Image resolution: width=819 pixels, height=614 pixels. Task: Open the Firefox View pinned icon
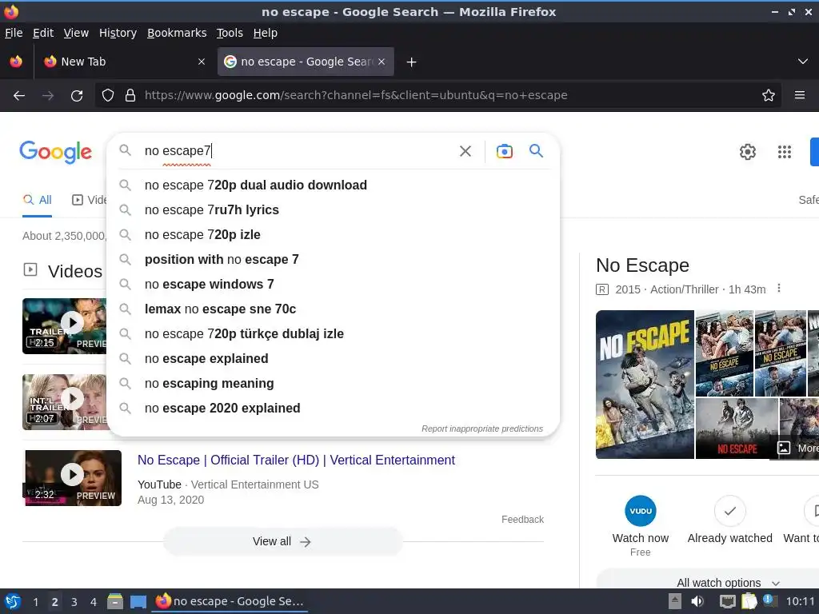click(x=16, y=62)
